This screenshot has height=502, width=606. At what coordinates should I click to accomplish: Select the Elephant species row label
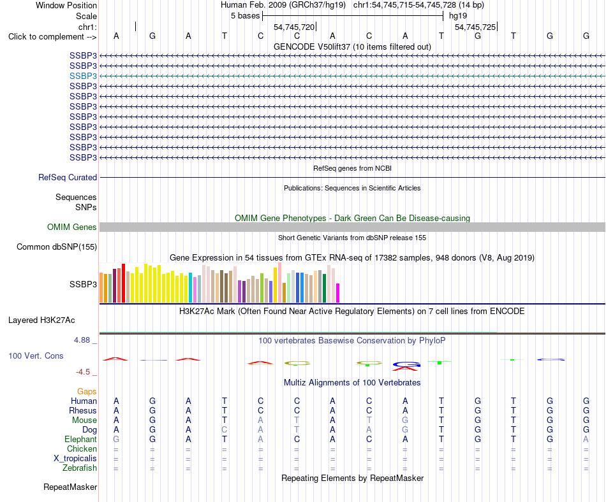(81, 440)
